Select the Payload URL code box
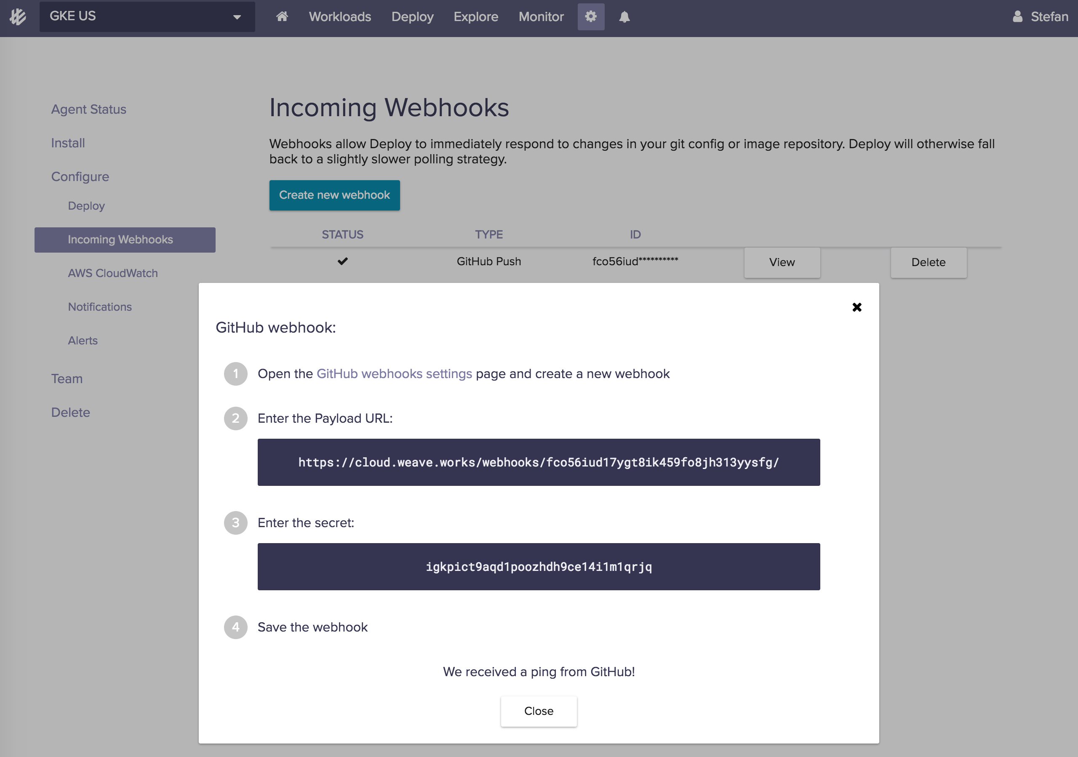Screen dimensions: 1078x757 [x=539, y=462]
